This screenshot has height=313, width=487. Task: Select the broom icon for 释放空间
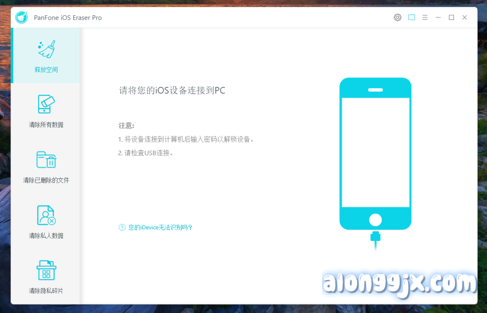click(46, 49)
